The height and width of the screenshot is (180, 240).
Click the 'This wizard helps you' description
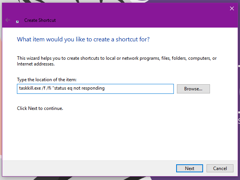(117, 61)
